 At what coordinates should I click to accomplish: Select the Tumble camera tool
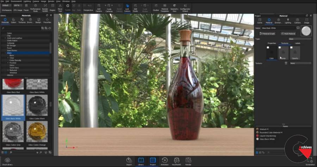click(68, 7)
